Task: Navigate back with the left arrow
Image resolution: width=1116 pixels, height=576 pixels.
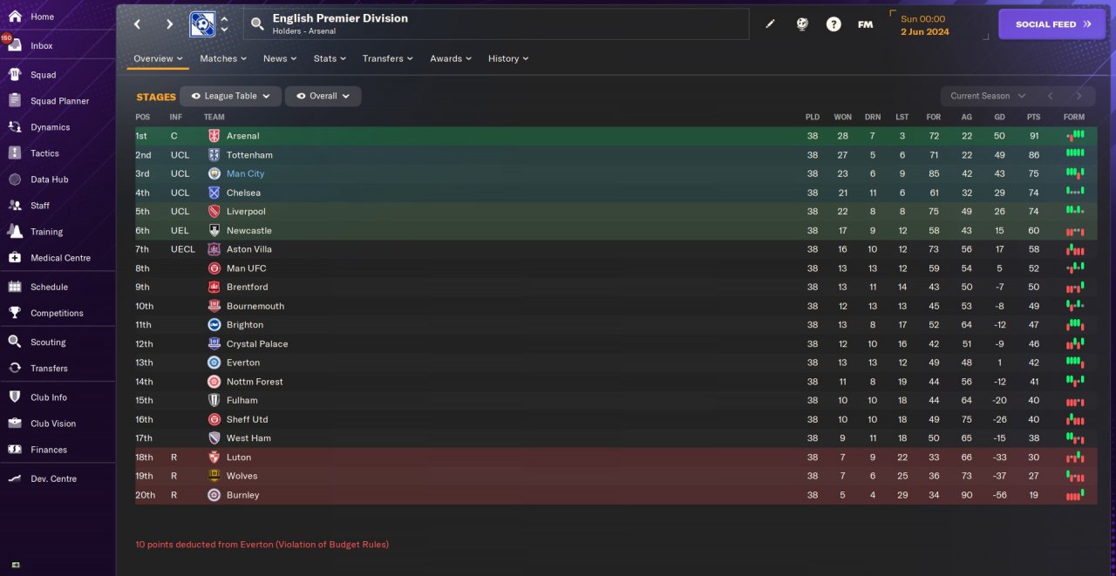Action: pos(137,24)
